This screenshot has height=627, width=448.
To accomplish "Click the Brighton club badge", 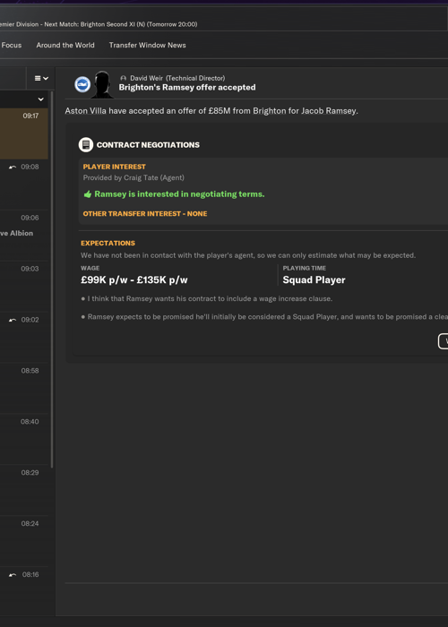I will click(x=82, y=84).
